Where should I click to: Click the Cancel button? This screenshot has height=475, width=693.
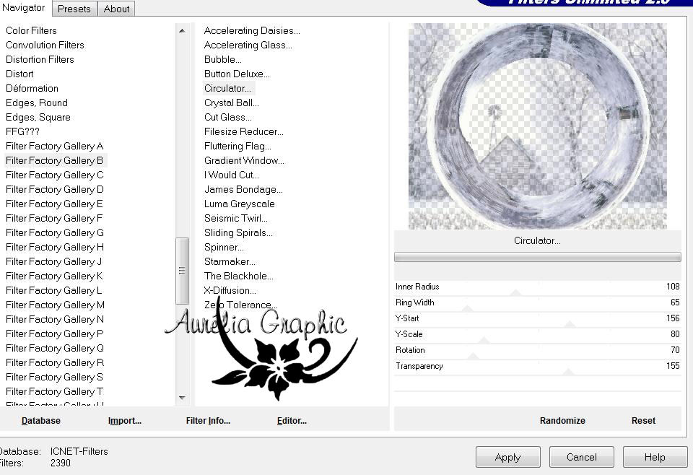click(x=581, y=457)
